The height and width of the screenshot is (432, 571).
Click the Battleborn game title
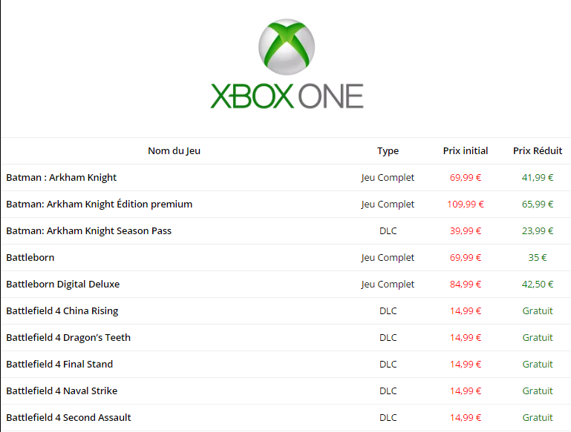coord(30,257)
